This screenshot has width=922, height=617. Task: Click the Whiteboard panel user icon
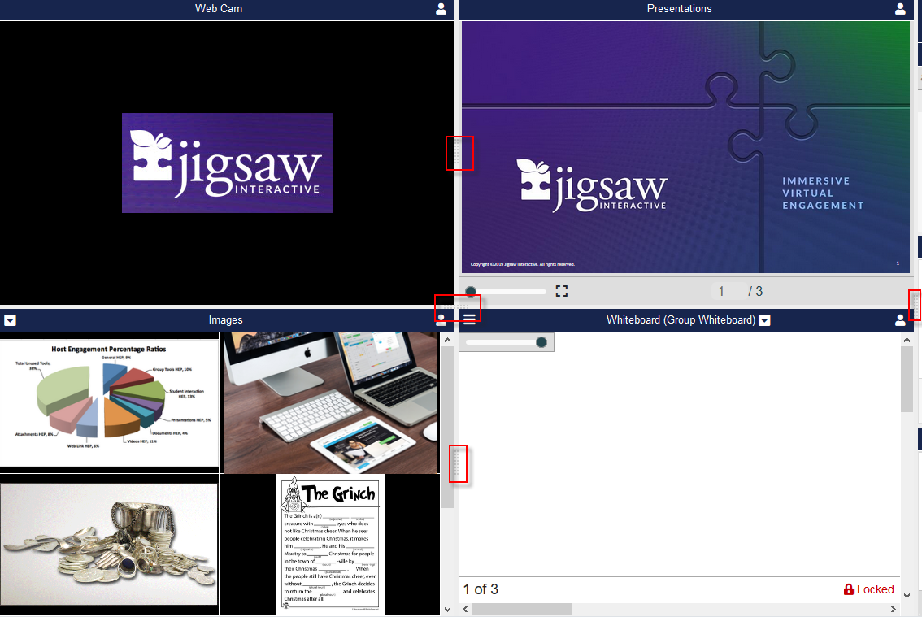click(900, 320)
